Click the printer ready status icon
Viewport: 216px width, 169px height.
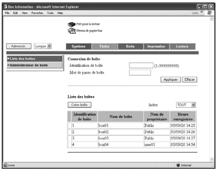pyautogui.click(x=72, y=25)
